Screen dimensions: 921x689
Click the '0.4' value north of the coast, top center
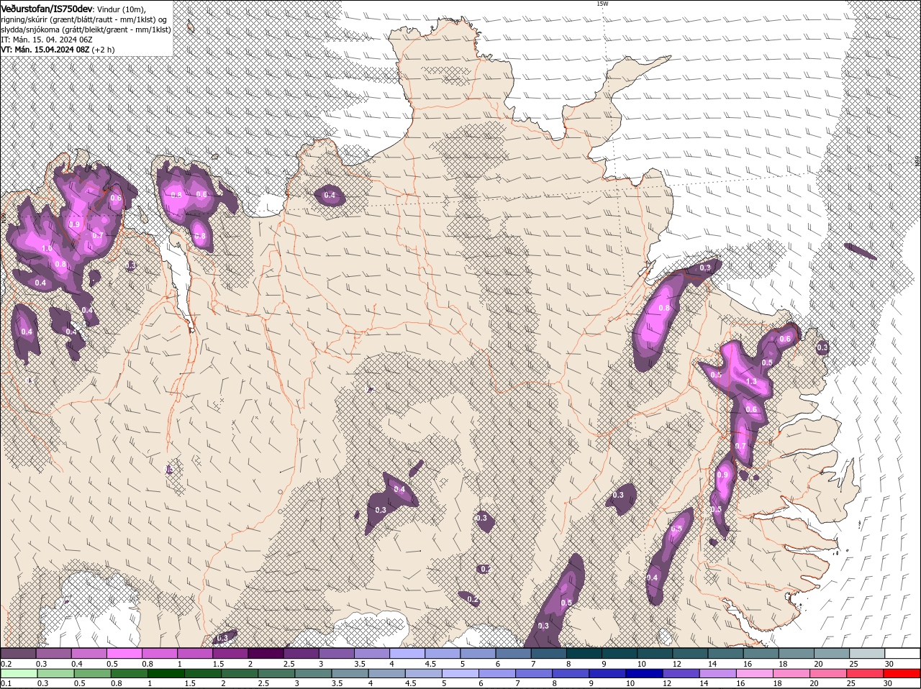[330, 195]
